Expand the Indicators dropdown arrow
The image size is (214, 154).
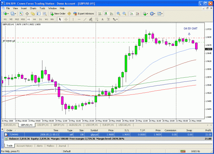click(147, 14)
